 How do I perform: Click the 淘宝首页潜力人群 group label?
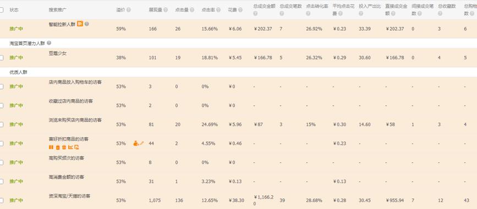tap(27, 43)
